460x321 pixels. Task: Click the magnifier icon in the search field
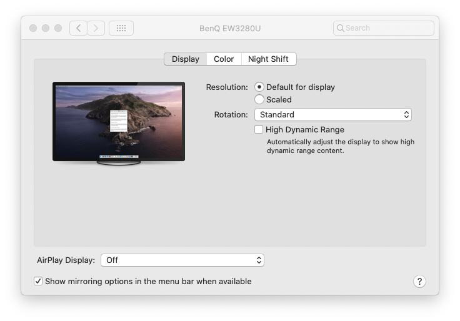tap(340, 28)
